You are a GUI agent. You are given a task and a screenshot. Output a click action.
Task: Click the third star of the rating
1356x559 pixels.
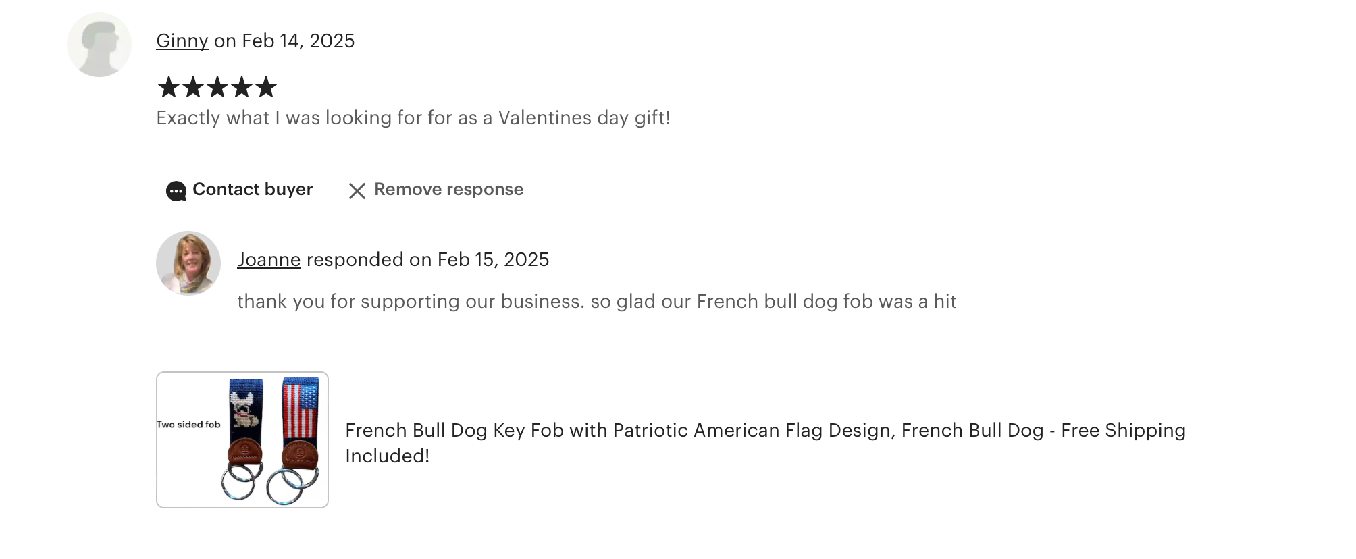[x=217, y=87]
